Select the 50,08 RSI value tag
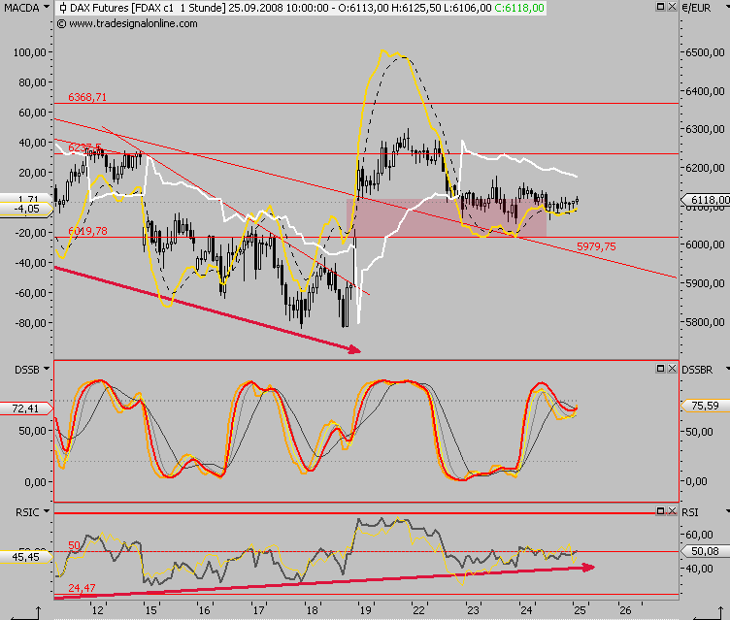Image resolution: width=730 pixels, height=620 pixels. [x=705, y=551]
